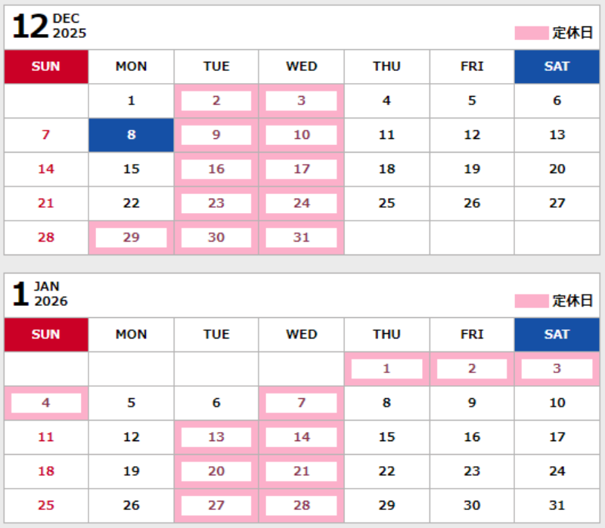
Task: Select January 7 closed Wednesday
Action: click(301, 403)
